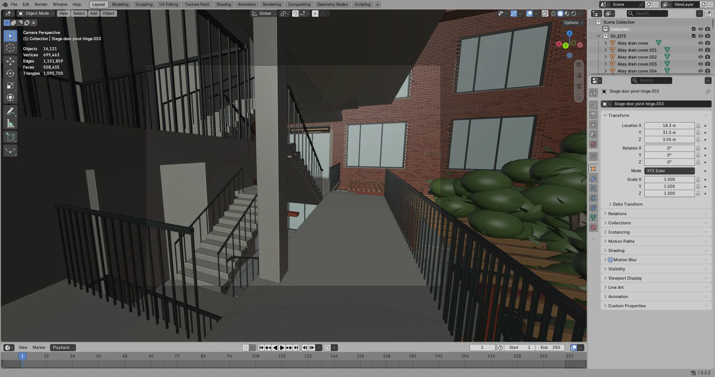
Task: Hide Alley drain cover.001 in viewport
Action: pos(700,50)
